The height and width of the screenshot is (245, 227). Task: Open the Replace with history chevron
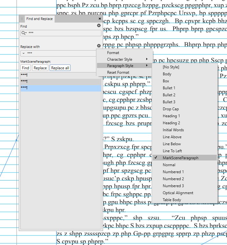click(x=24, y=53)
